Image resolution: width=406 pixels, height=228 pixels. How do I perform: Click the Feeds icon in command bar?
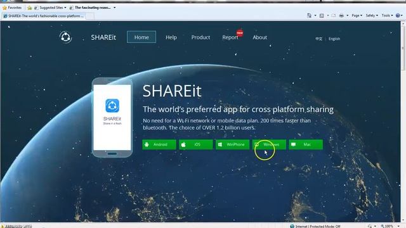click(x=322, y=15)
